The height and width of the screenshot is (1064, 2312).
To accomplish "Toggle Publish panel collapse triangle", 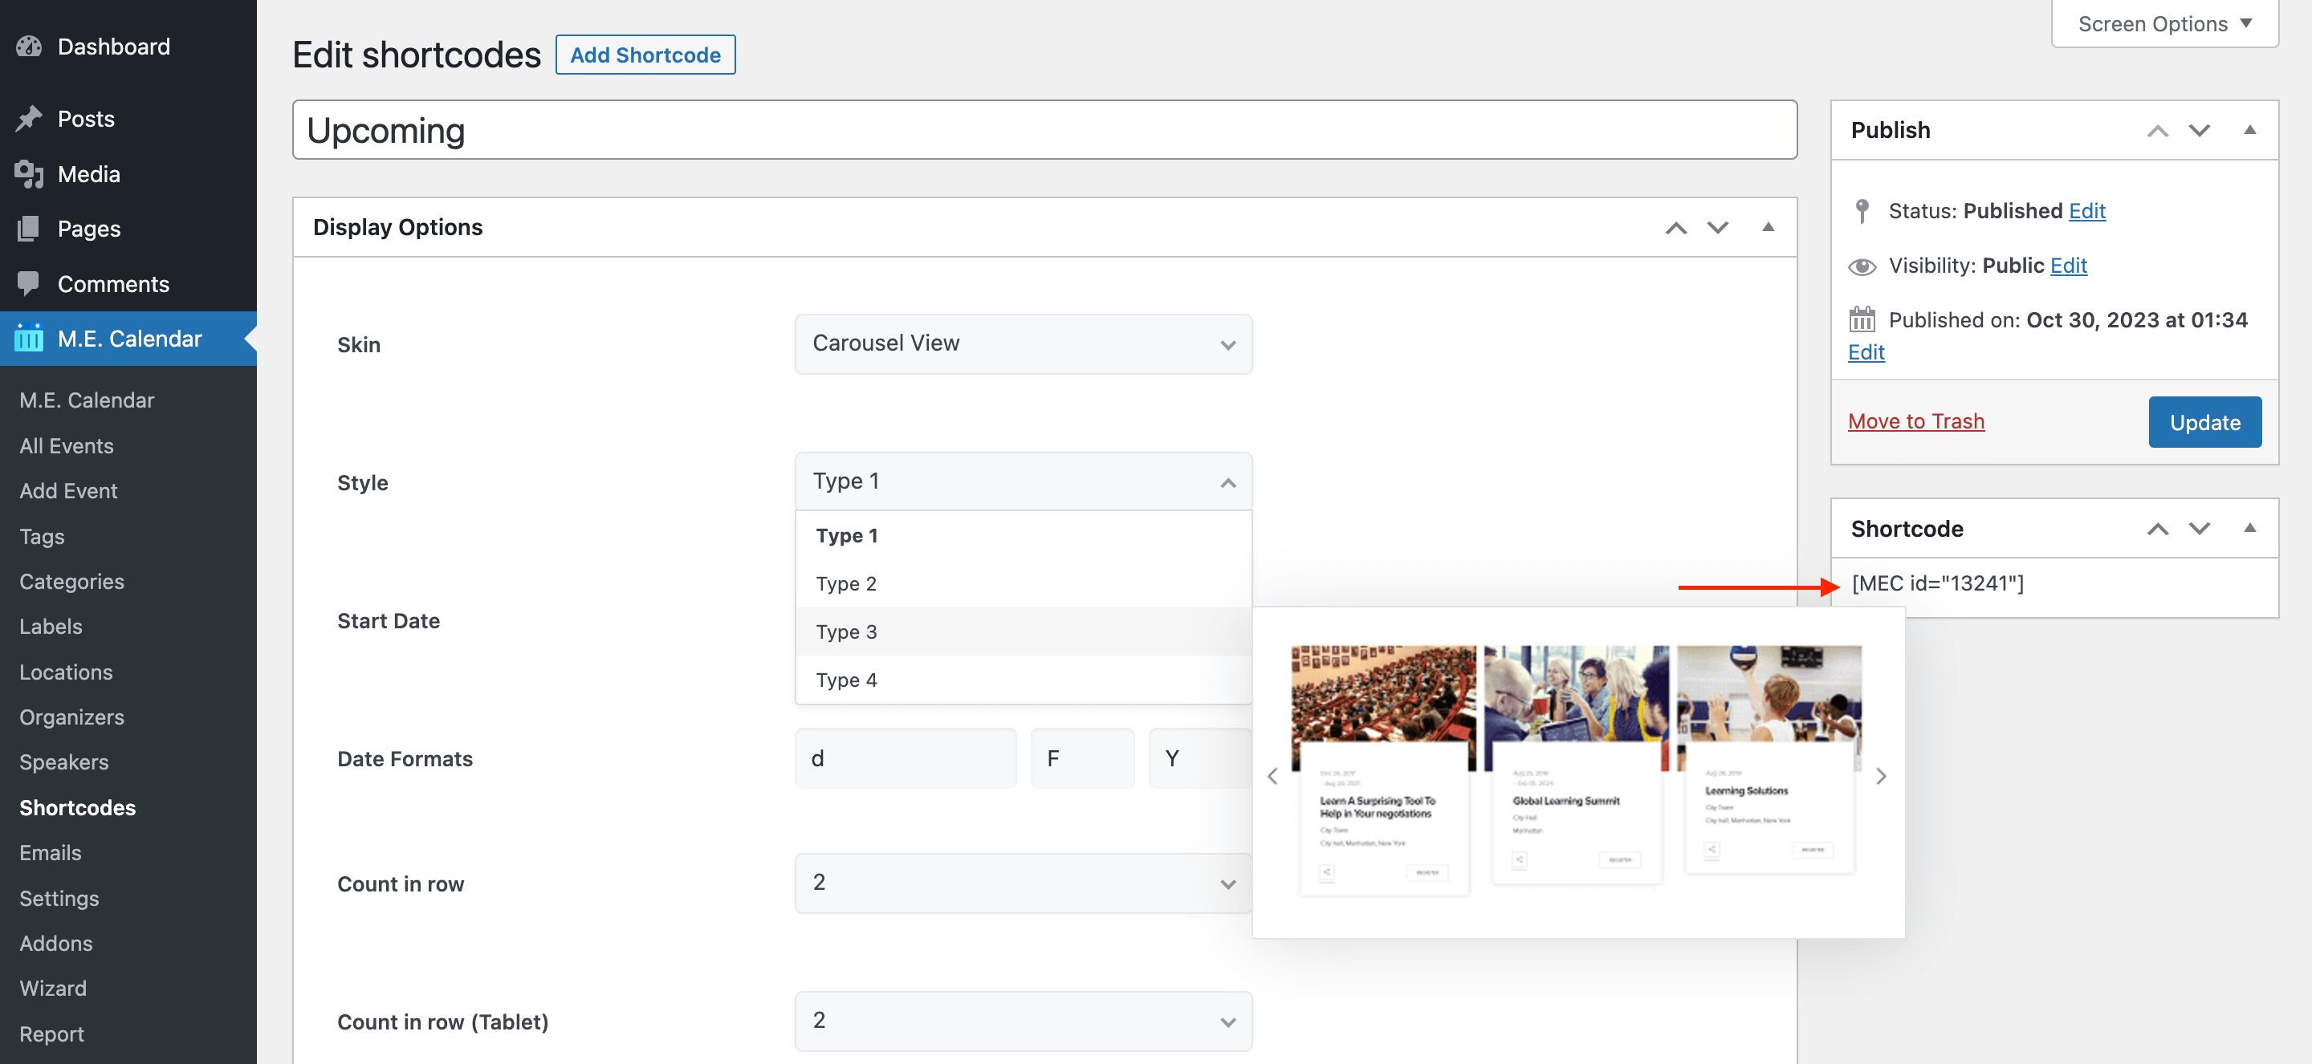I will 2249,130.
